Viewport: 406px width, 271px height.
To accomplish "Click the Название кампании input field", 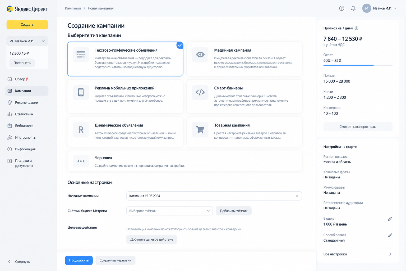I will 214,196.
